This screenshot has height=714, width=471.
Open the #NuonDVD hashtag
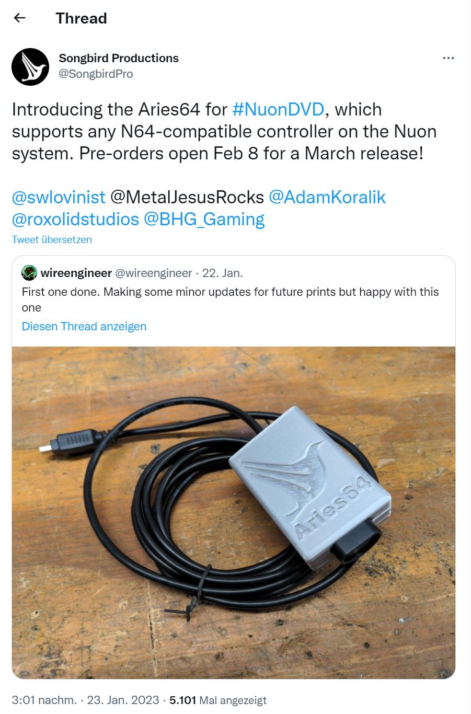278,109
